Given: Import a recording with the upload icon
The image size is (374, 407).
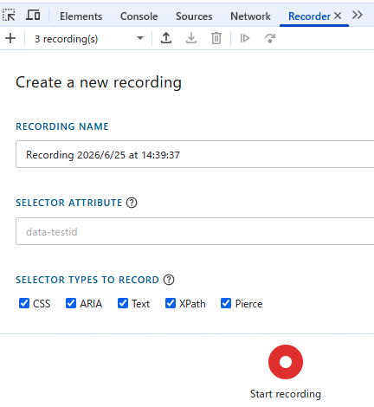Looking at the screenshot, I should (x=166, y=38).
